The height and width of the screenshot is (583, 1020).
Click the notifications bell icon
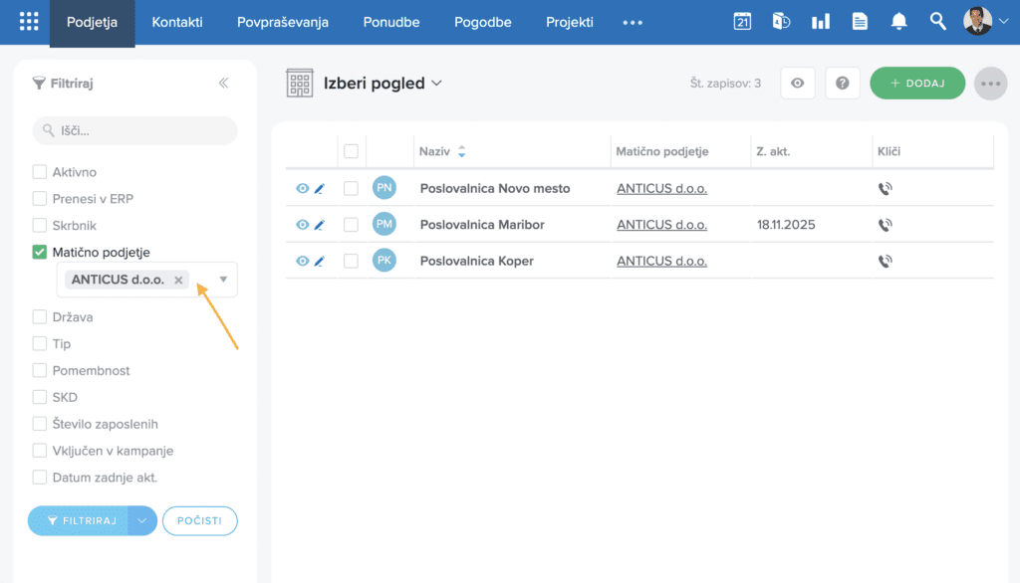tap(898, 22)
